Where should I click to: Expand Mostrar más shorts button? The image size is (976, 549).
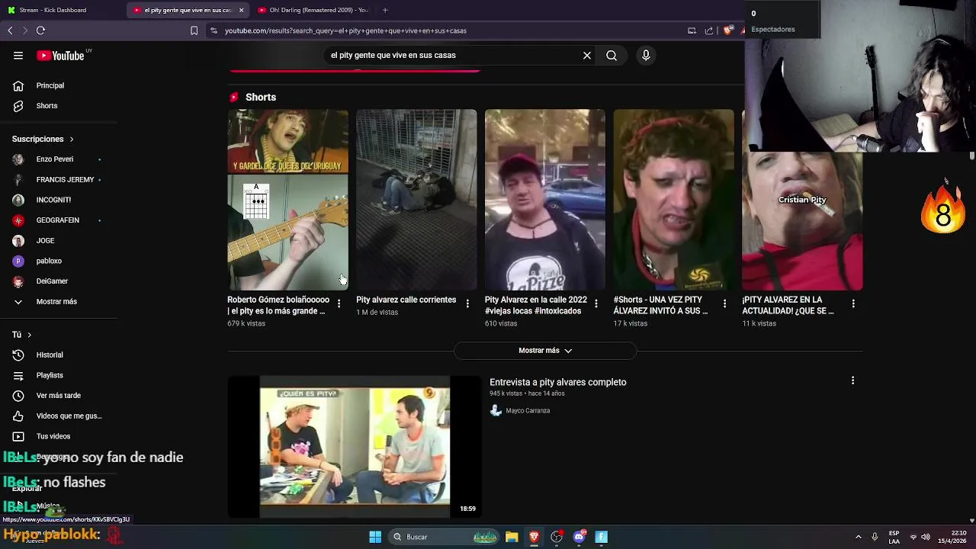(x=544, y=351)
